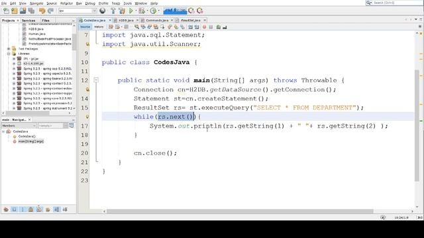Screen dimensions: 424x238
Task: Click the Uncomment icon at editor toolbar end
Action: tap(225, 27)
